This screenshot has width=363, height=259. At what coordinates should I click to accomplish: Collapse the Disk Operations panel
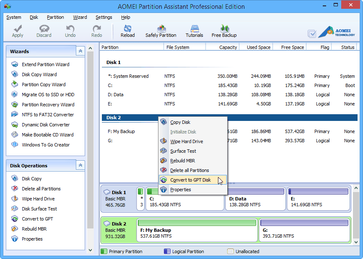[x=80, y=165]
